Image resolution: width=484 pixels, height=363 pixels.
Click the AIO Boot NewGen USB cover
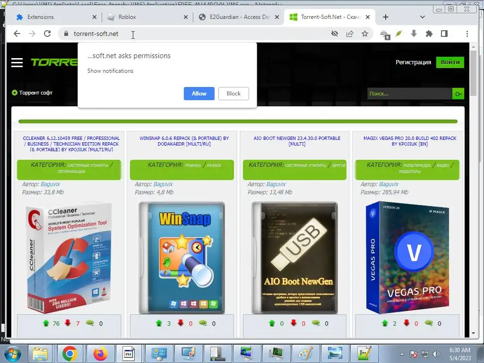click(x=295, y=258)
